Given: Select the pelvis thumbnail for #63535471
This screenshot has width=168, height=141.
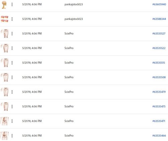Looking at the screenshot, I should [x=4, y=121].
